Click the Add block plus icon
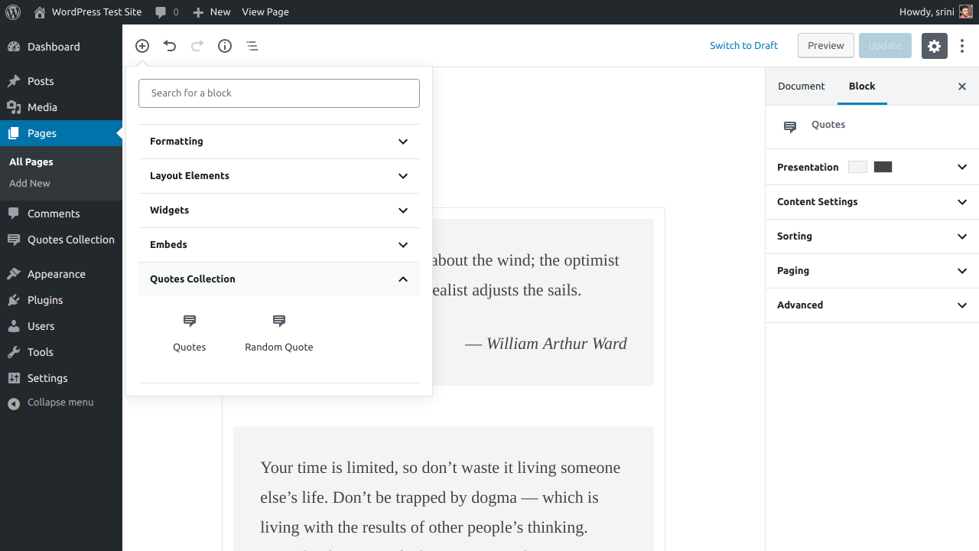The image size is (979, 551). click(142, 46)
